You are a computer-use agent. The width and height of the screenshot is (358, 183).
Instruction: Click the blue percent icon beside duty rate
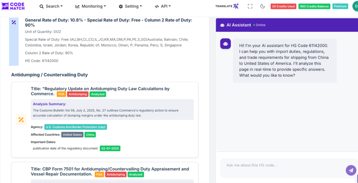(x=14, y=22)
